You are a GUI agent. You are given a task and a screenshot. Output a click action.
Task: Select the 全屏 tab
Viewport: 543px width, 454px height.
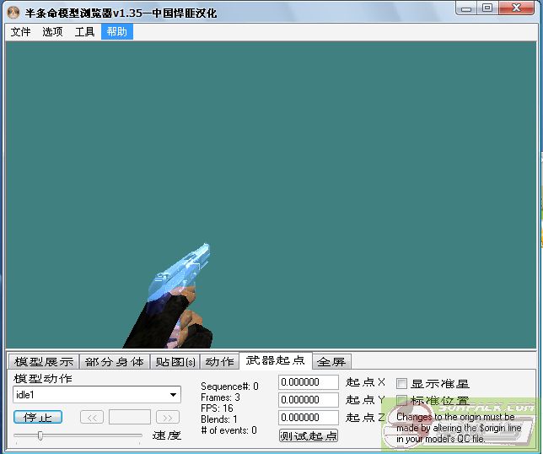331,362
